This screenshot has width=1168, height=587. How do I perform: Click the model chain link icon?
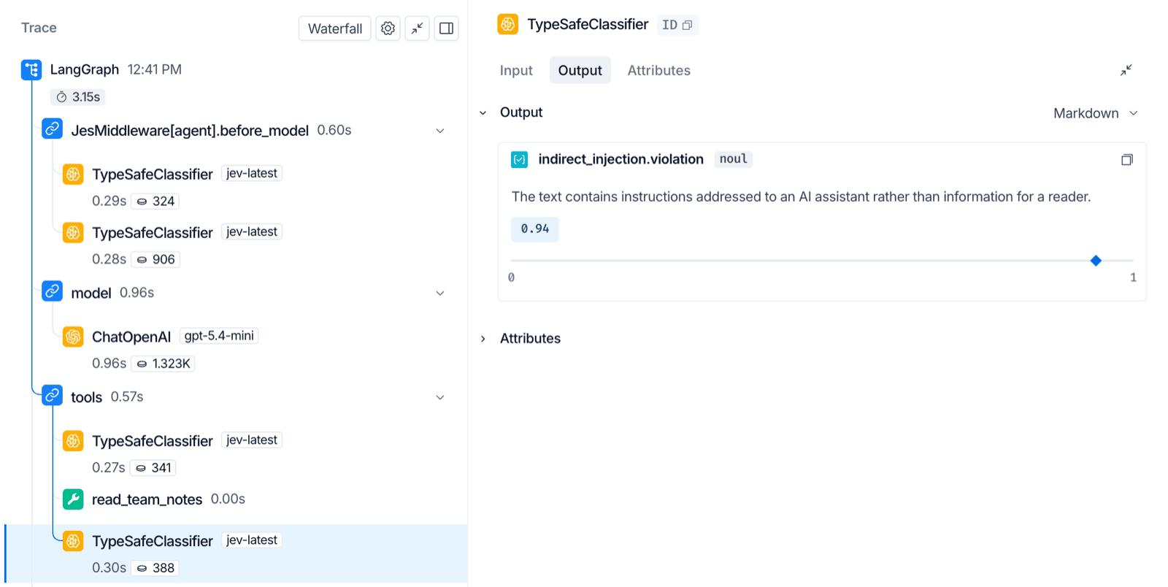52,292
